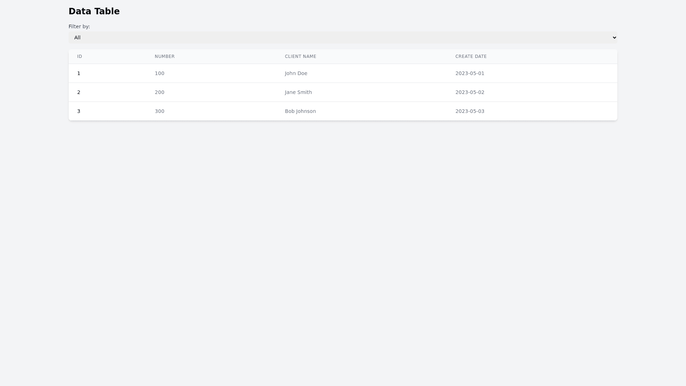Click the CREATE DATE column header

tap(471, 56)
